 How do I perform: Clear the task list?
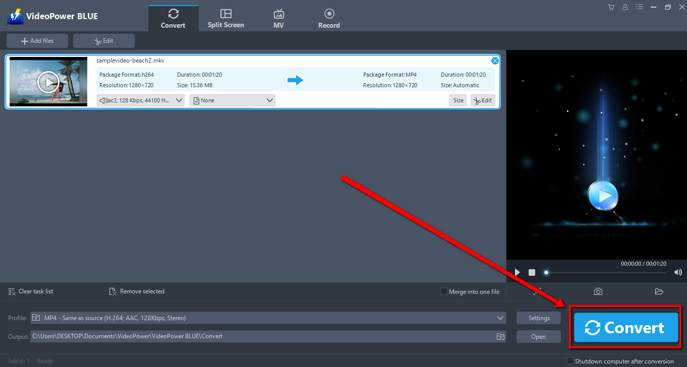(x=30, y=291)
